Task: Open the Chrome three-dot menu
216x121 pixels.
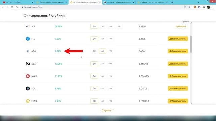Action: pos(213,7)
